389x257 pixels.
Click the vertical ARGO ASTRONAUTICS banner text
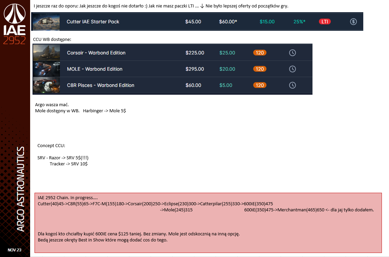click(x=21, y=189)
